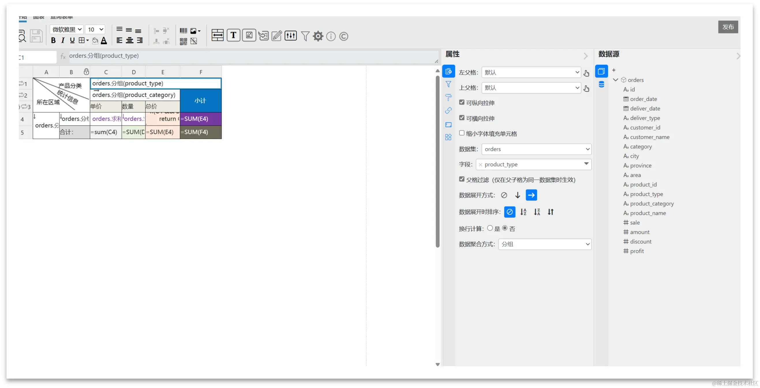This screenshot has width=760, height=388.
Task: Enable 缩小字体填充单元格 checkbox
Action: [462, 133]
